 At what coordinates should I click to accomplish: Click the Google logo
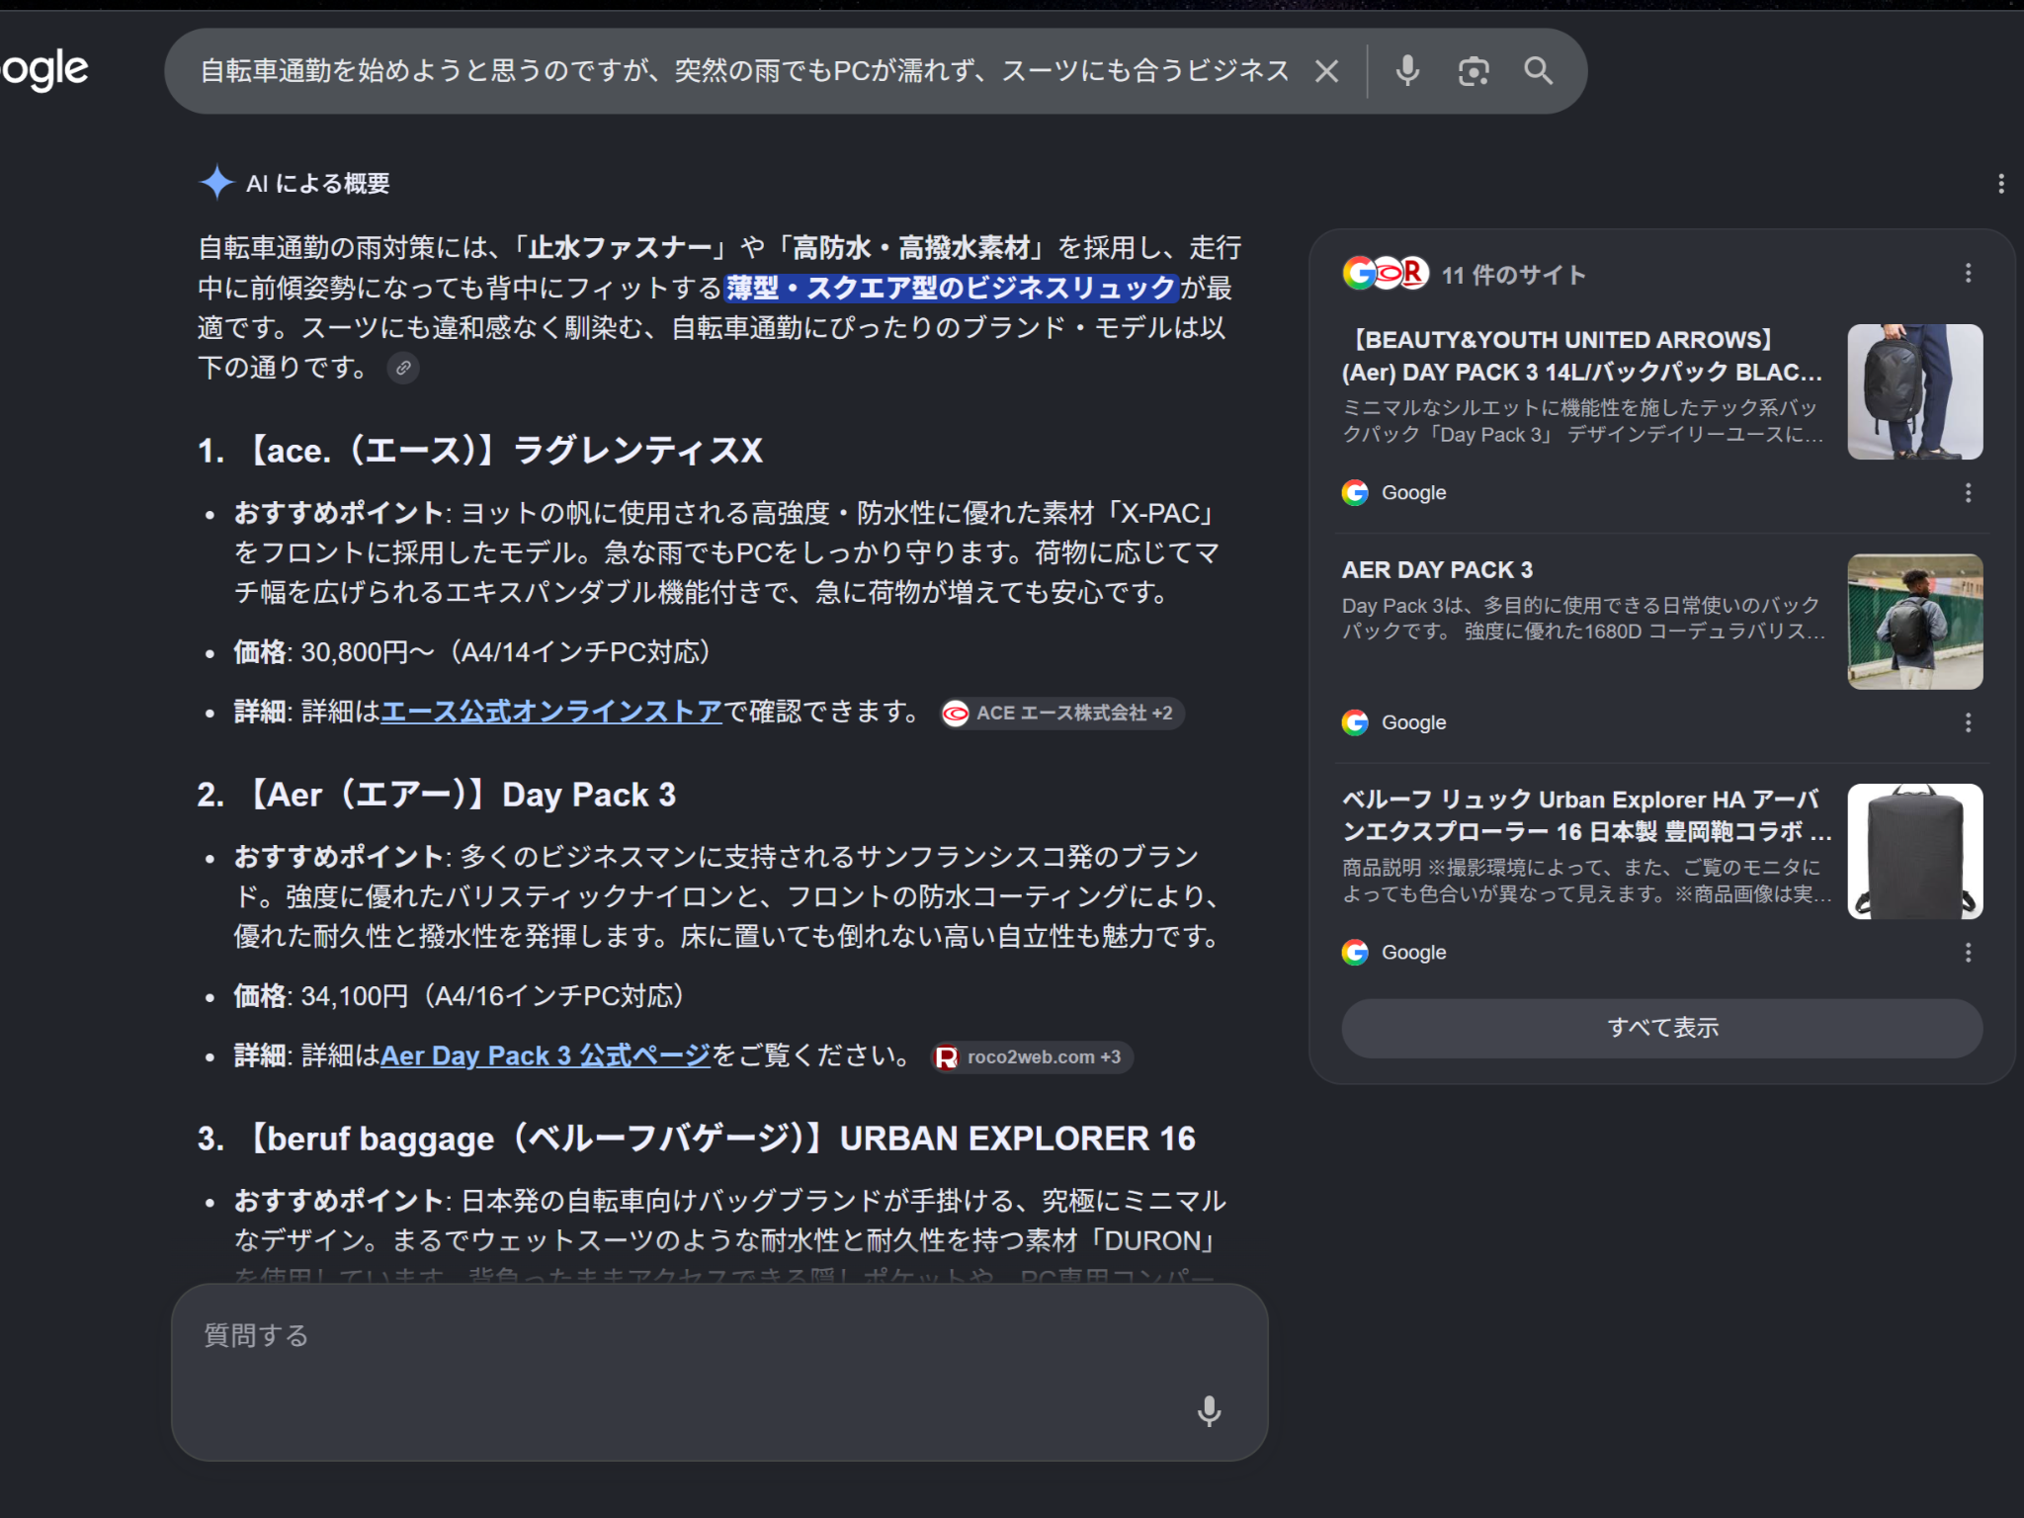coord(44,70)
